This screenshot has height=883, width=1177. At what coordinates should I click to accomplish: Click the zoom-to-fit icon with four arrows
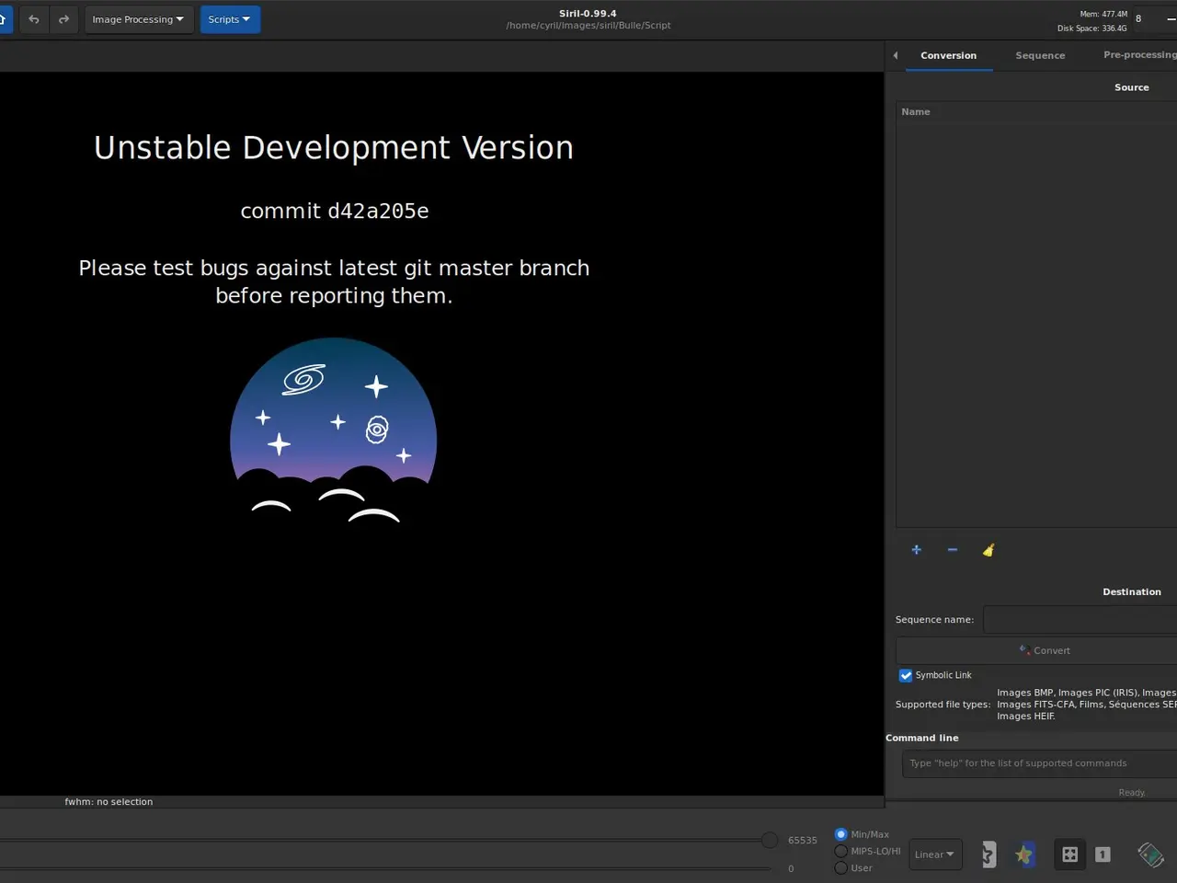coord(1069,854)
